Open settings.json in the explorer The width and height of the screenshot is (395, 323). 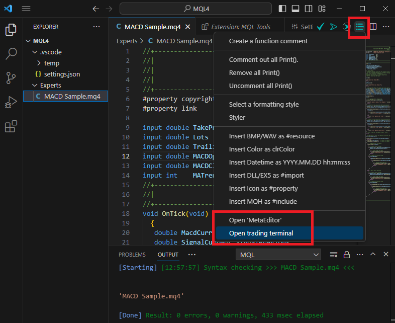(x=66, y=74)
